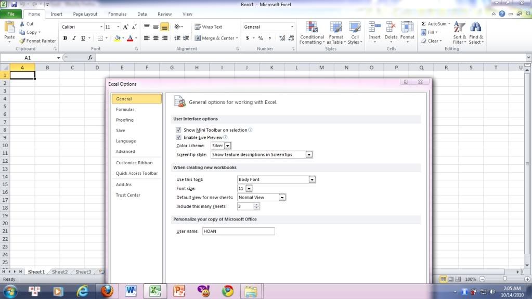
Task: Apply Percent Style format
Action: [261, 38]
